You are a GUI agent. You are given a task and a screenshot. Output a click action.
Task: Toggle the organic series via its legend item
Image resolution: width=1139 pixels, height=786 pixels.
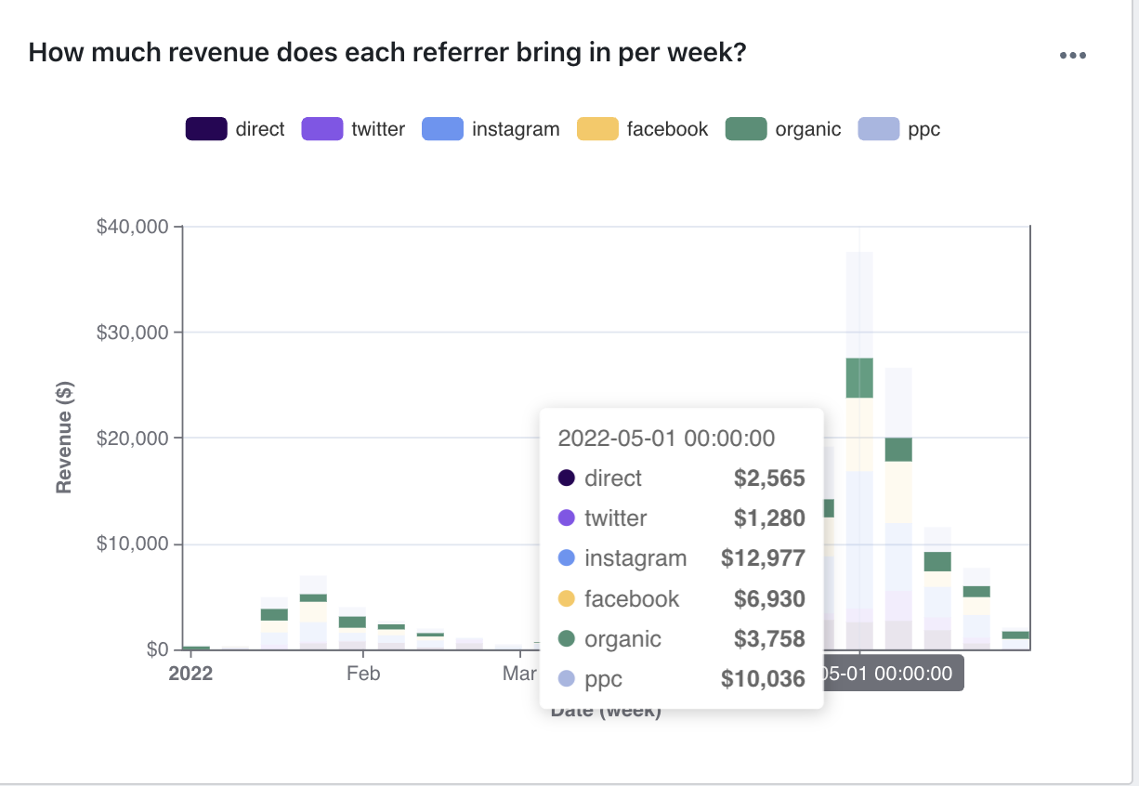click(x=746, y=128)
